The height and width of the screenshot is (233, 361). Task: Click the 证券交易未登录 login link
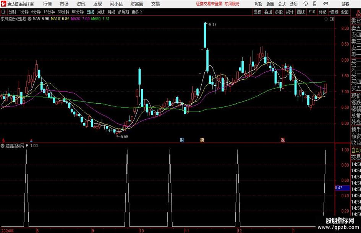209,4
